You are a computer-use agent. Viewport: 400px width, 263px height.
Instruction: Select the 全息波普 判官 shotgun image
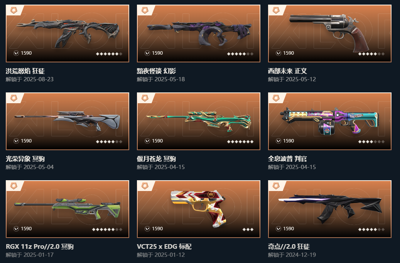pos(329,121)
